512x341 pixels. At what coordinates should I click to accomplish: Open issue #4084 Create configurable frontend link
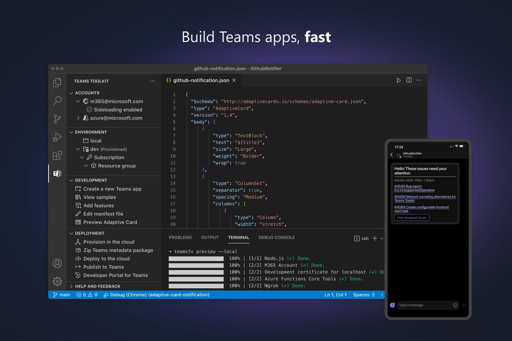(x=422, y=209)
